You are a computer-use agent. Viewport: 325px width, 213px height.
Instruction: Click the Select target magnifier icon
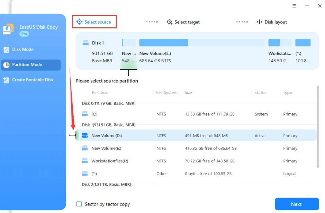[170, 22]
